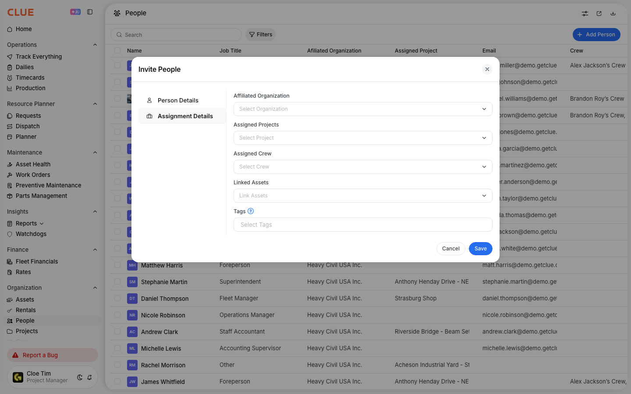Check the Nicole Robinson row checkbox
This screenshot has width=631, height=394.
coord(117,315)
